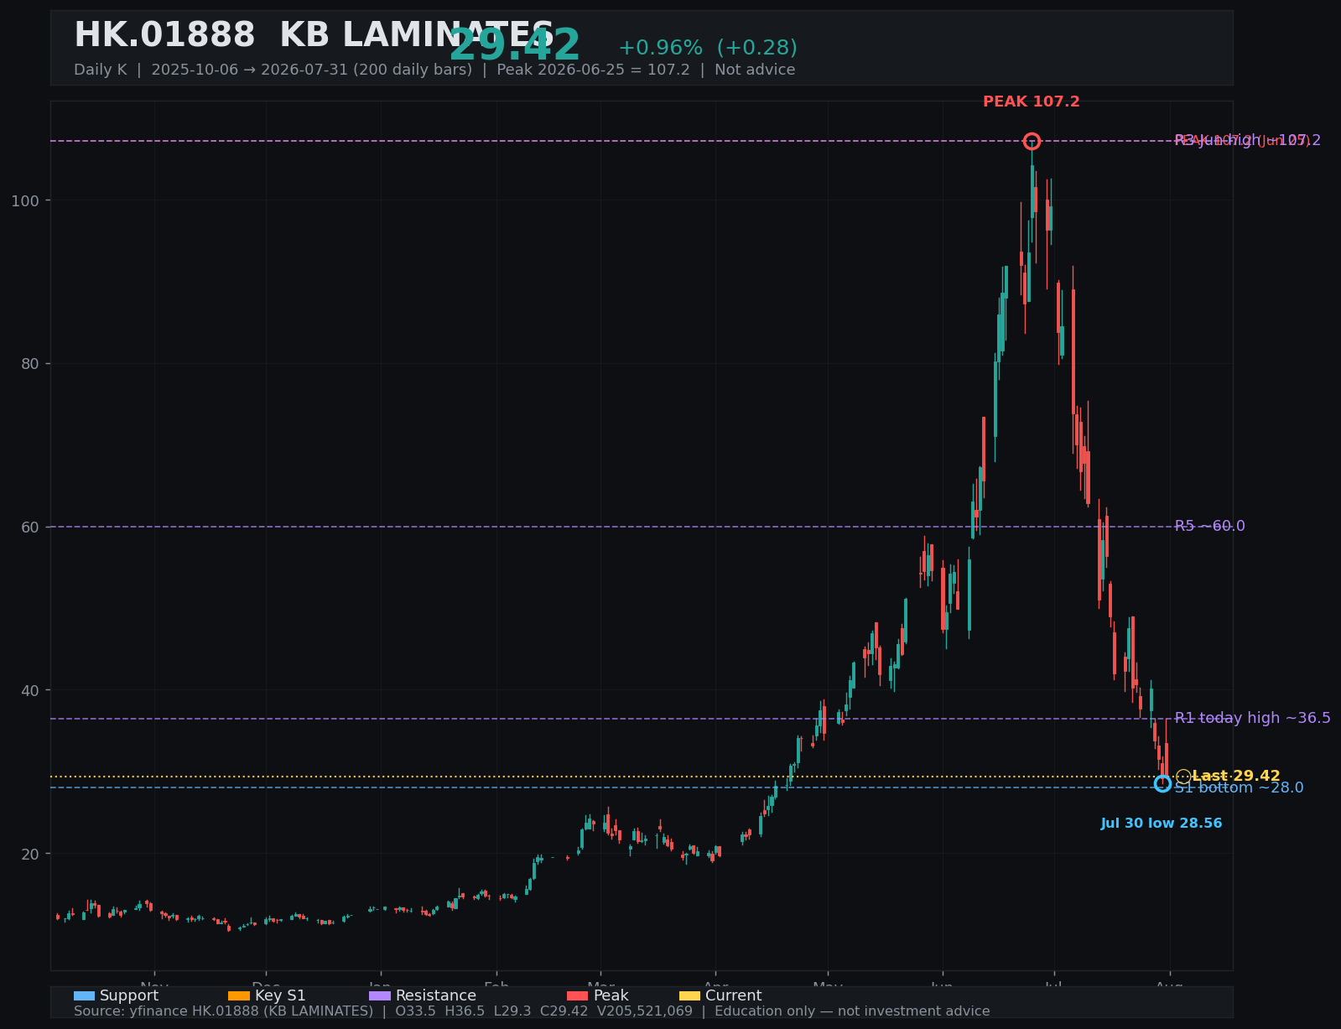Click the blue Support legend swatch
Image resolution: width=1341 pixels, height=1029 pixels.
pos(84,996)
